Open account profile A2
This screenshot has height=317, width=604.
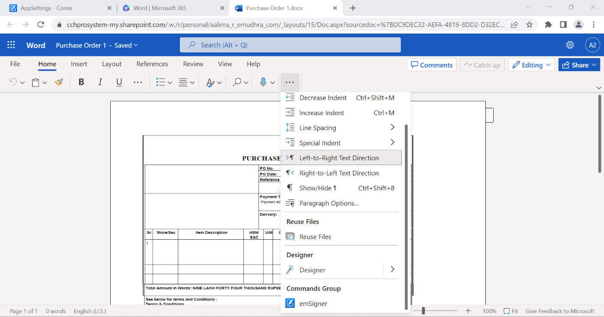593,45
